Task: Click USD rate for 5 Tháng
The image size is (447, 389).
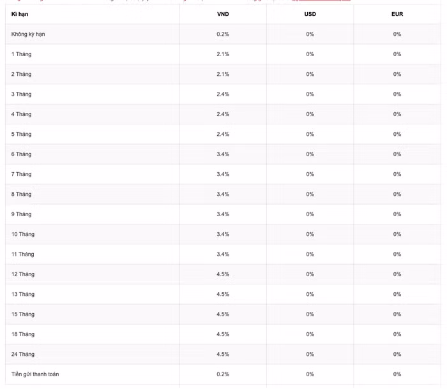Action: click(310, 135)
